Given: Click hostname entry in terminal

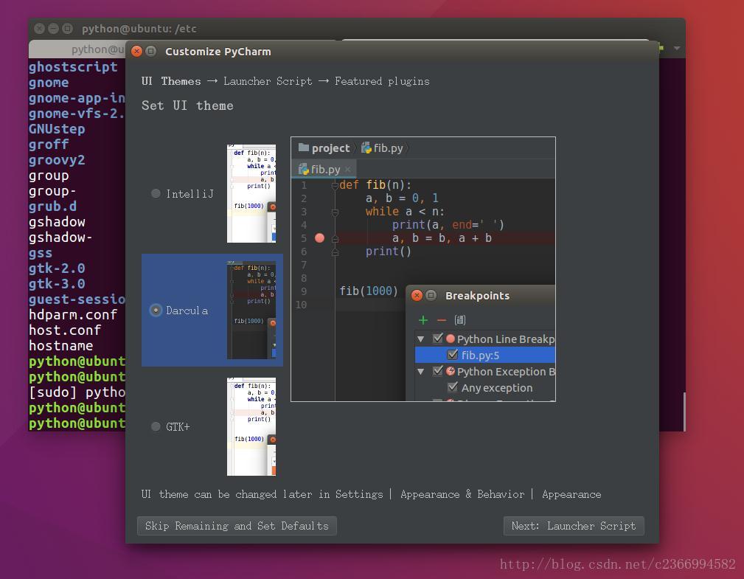Looking at the screenshot, I should click(x=60, y=345).
